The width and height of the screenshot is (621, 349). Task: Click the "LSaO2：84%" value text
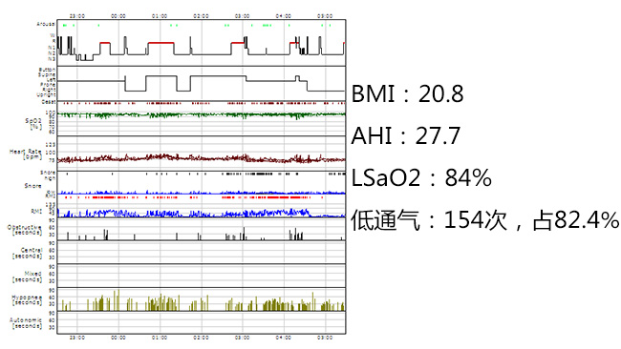tap(421, 177)
